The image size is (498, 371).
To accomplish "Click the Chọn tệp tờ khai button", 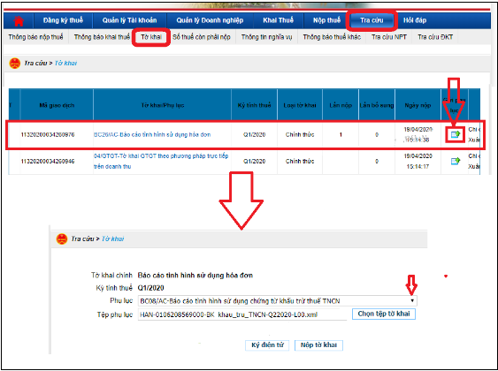I will tap(384, 314).
